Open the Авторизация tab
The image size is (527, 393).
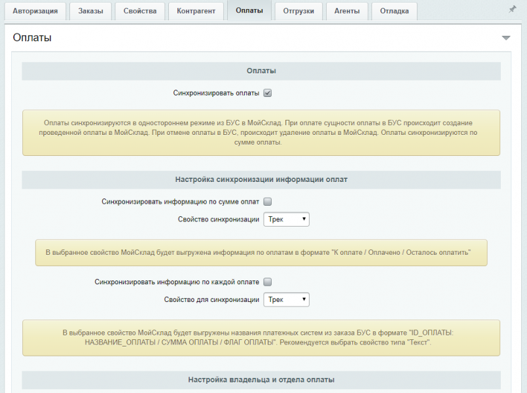(x=35, y=11)
